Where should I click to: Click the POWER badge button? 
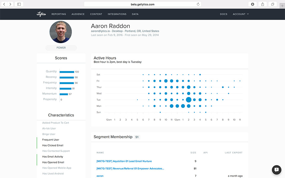tap(61, 48)
